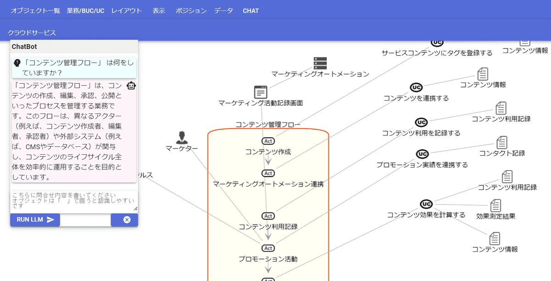
Task: Select the bottom コンテンツ情報 document icon
Action: [495, 238]
